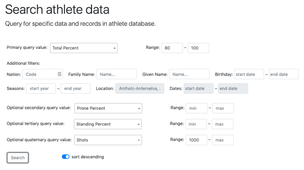
Task: Toggle the sort descending switch
Action: coord(66,157)
